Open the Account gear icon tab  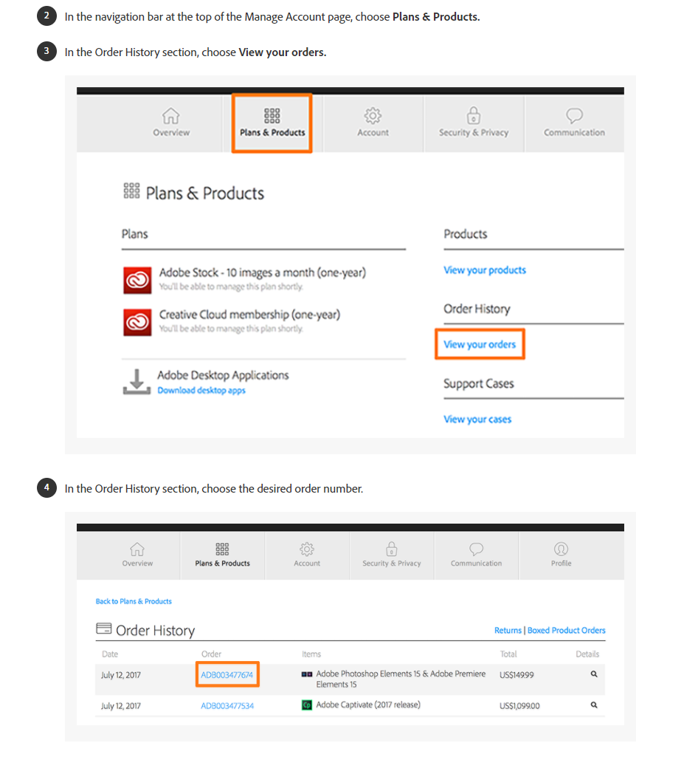coord(373,116)
